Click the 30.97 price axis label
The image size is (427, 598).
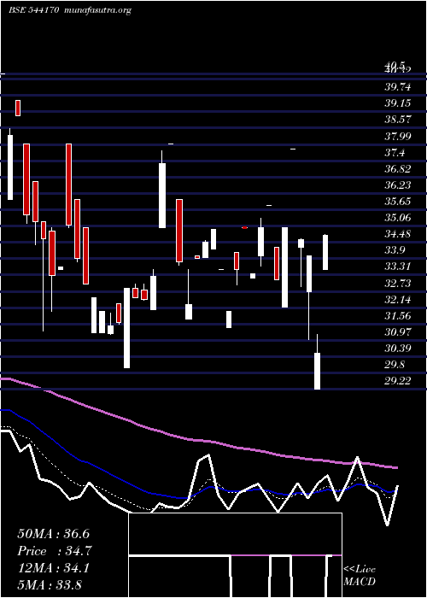pyautogui.click(x=398, y=331)
